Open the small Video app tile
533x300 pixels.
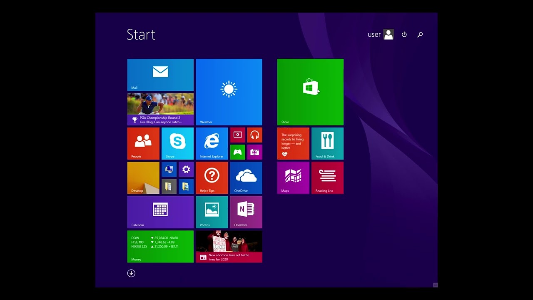tap(237, 135)
